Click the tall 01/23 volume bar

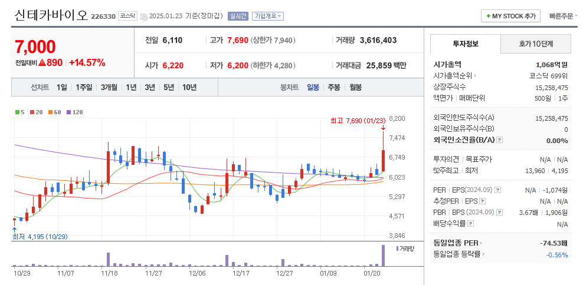coord(383,256)
